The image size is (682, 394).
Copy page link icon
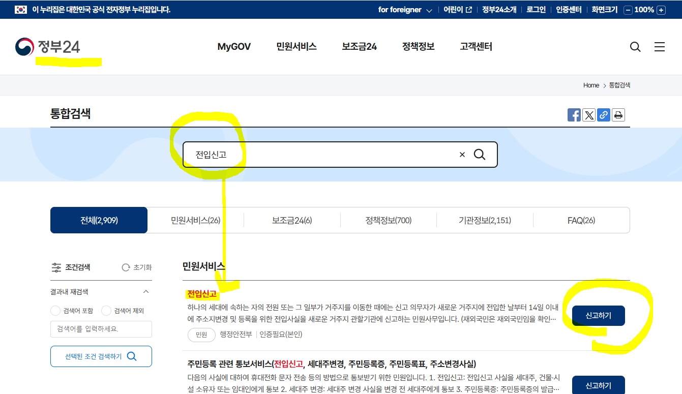604,115
